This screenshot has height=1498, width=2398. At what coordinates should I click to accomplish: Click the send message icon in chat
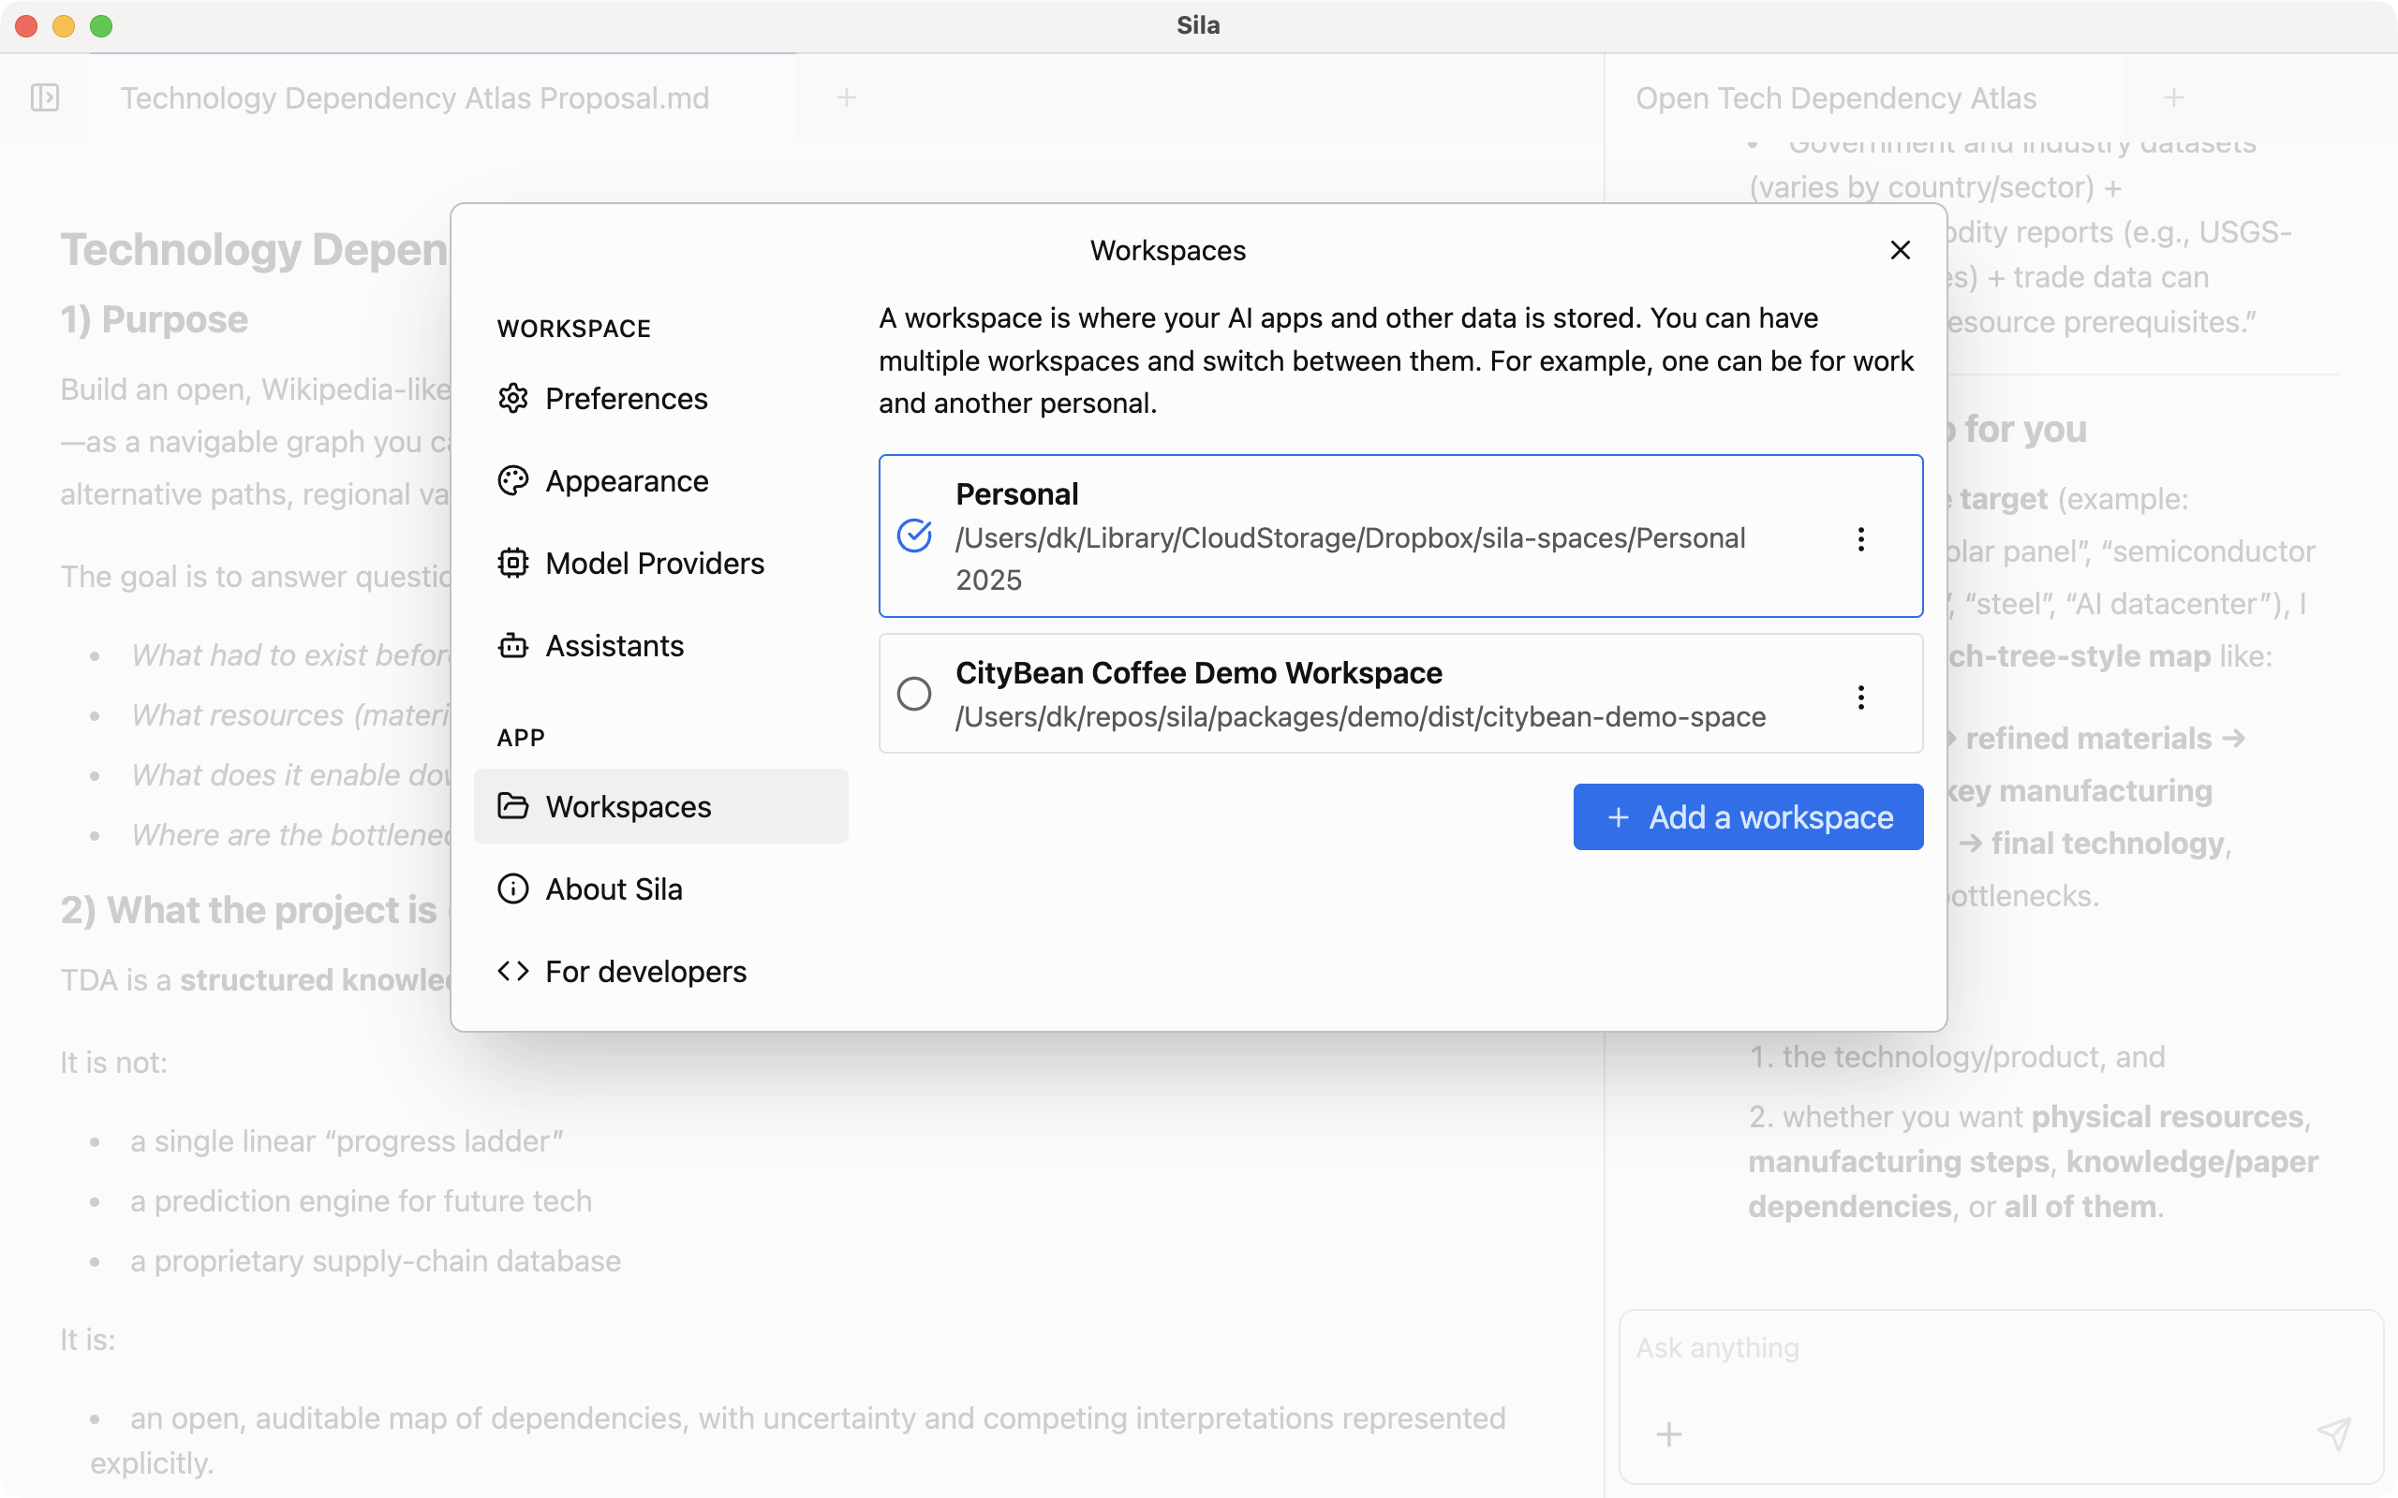click(2333, 1433)
